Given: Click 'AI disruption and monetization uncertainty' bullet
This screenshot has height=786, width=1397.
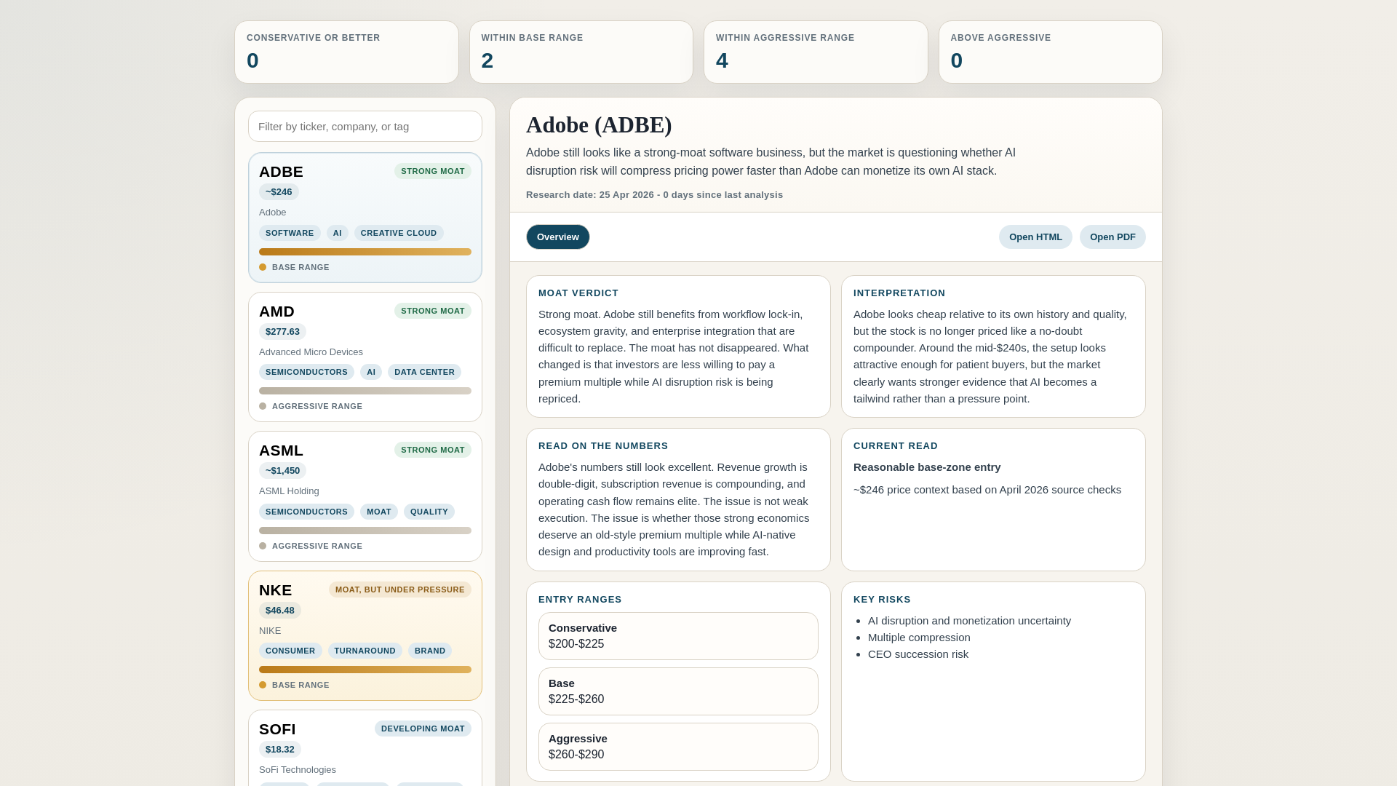Looking at the screenshot, I should pos(969,621).
